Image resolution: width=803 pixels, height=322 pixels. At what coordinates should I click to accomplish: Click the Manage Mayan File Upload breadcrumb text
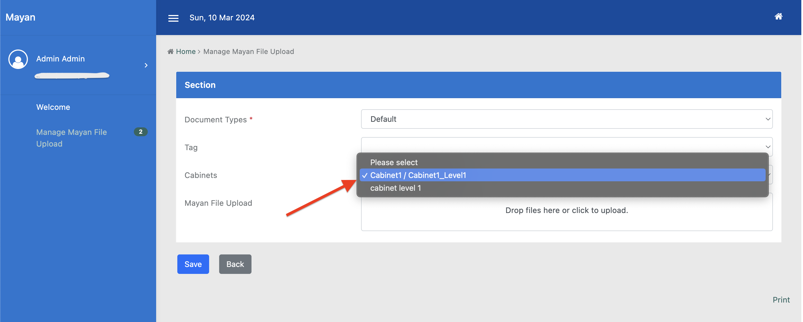click(x=248, y=52)
